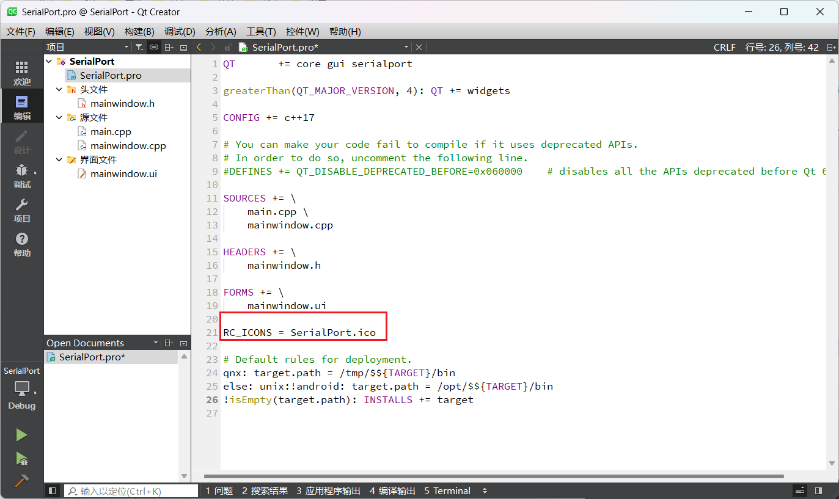
Task: Open the 工具(T) menu
Action: tap(261, 31)
